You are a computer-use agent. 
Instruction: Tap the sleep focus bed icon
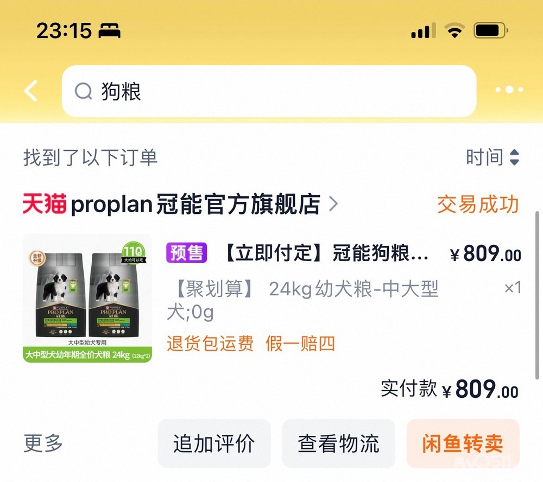[110, 30]
